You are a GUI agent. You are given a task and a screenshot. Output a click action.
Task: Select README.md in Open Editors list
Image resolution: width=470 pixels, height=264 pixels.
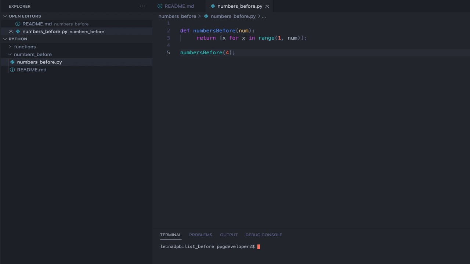point(76,24)
